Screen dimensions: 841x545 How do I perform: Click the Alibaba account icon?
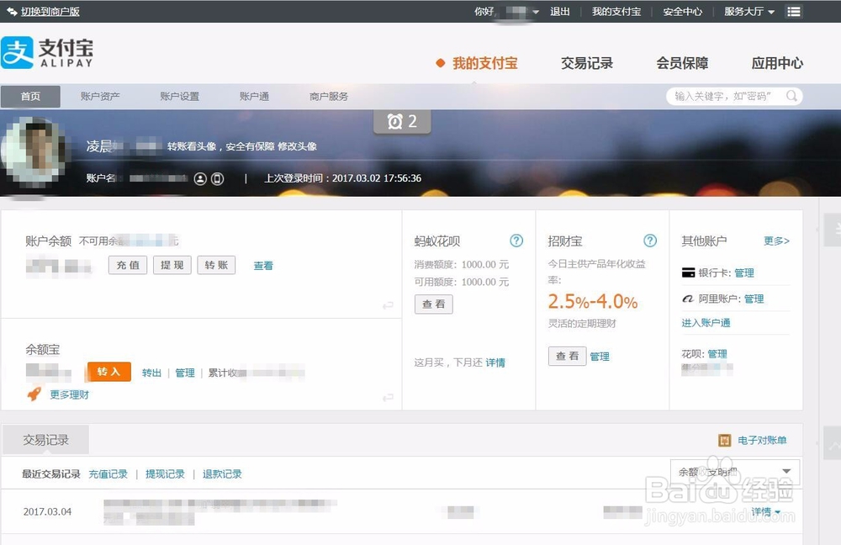tap(688, 299)
